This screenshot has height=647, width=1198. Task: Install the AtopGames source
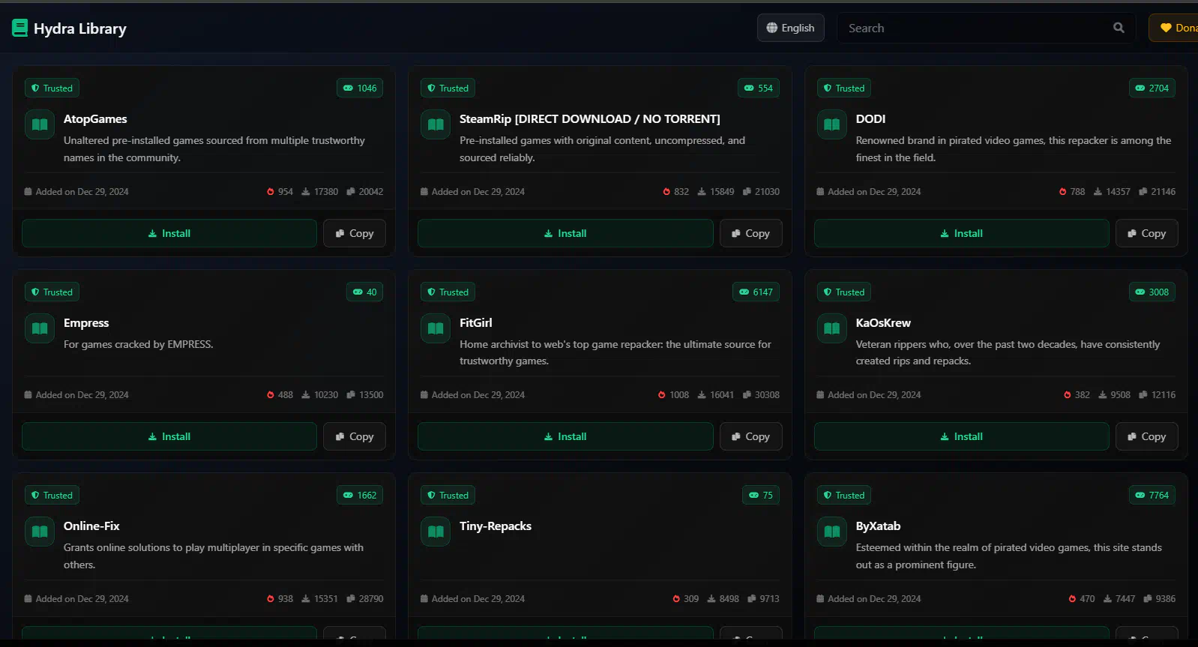click(169, 233)
